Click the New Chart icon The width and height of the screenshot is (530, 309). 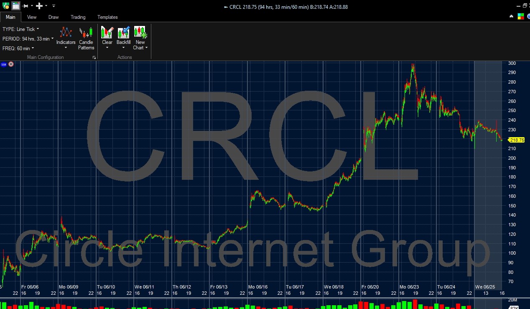coord(140,32)
